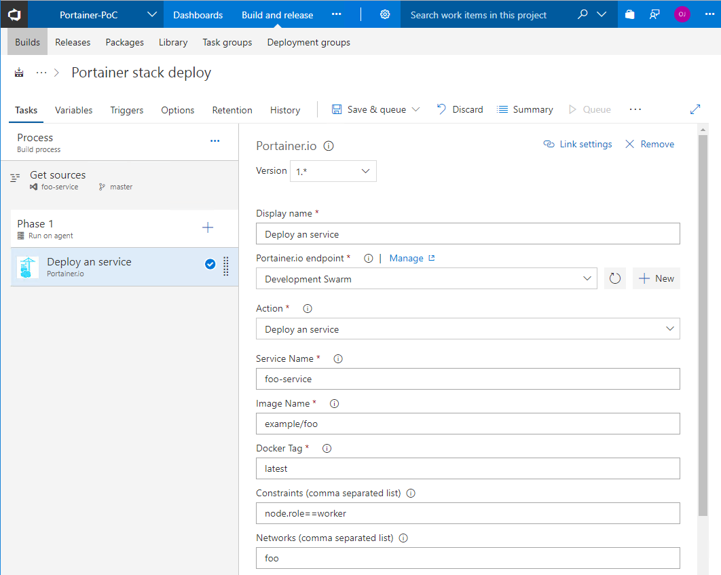This screenshot has width=721, height=575.
Task: Select the Tasks tab
Action: point(26,110)
